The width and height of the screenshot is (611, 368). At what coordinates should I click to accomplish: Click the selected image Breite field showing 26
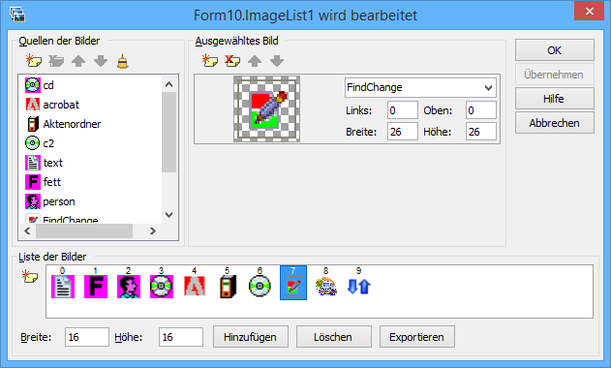click(x=403, y=132)
